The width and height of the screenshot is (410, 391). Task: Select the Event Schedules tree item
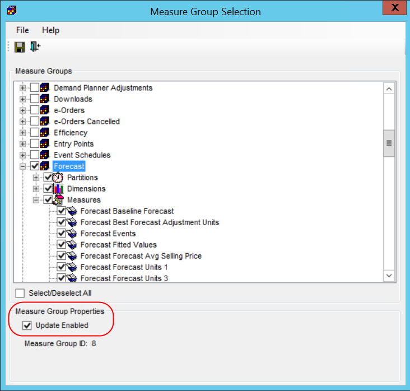[82, 155]
